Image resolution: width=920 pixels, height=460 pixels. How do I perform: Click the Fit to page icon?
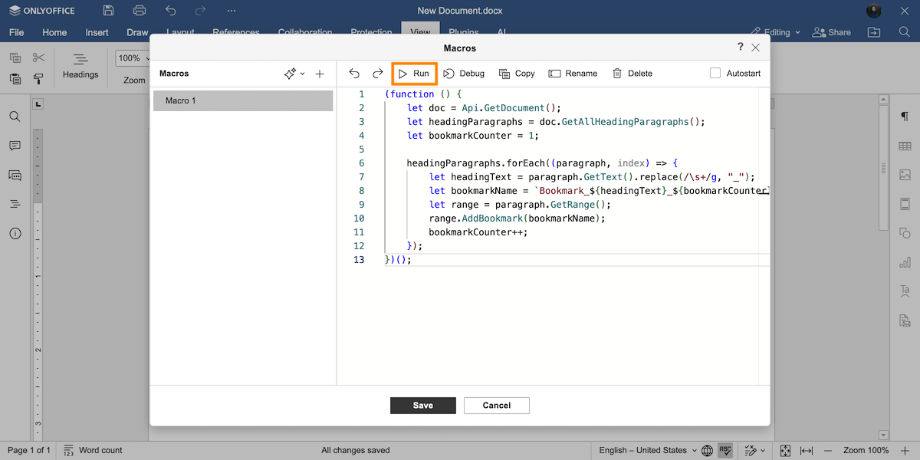pyautogui.click(x=785, y=451)
